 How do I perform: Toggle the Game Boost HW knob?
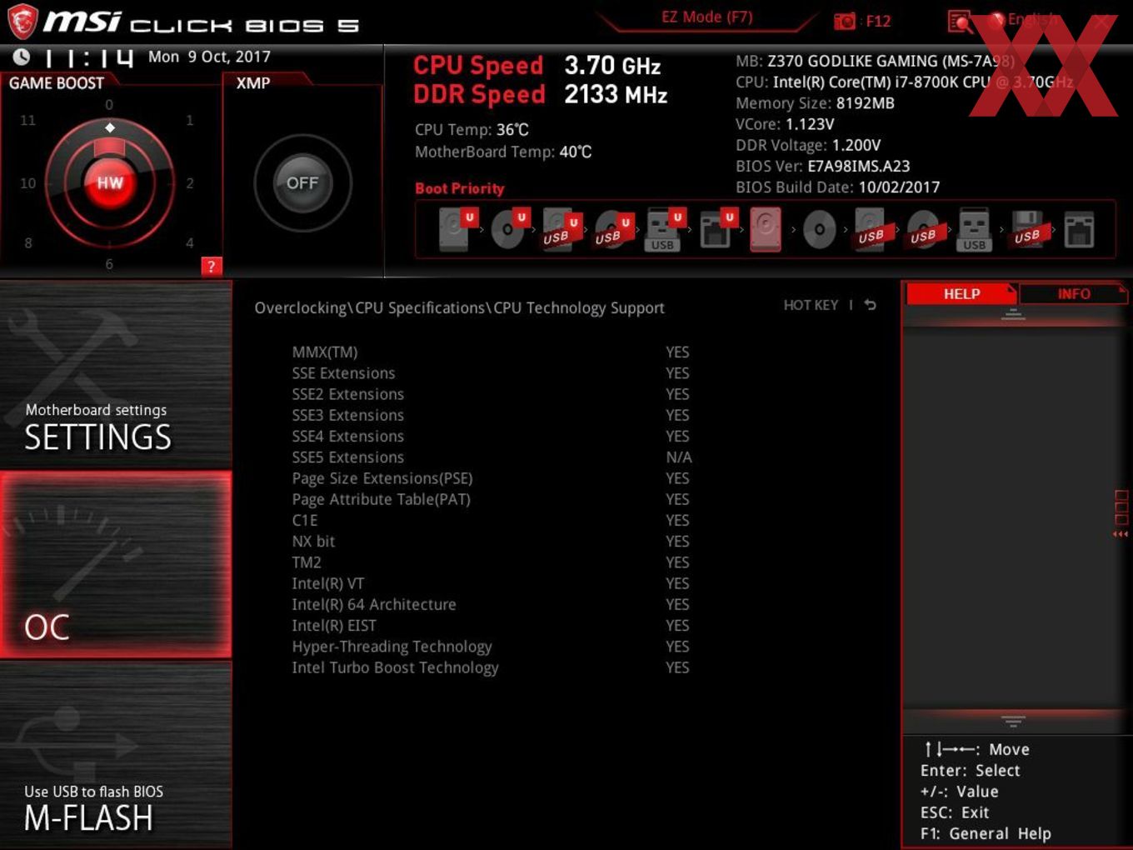(109, 182)
